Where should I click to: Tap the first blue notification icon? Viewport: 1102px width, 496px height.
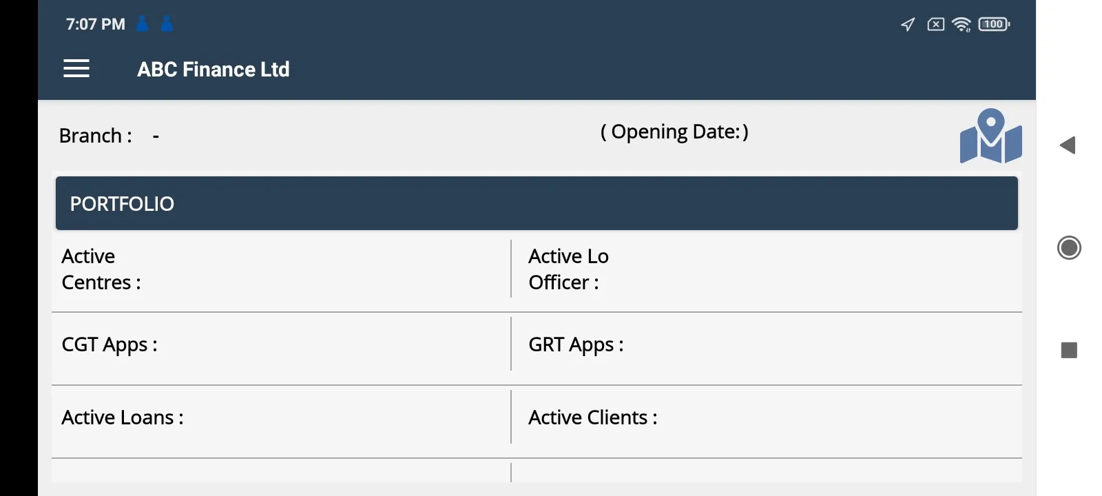143,24
